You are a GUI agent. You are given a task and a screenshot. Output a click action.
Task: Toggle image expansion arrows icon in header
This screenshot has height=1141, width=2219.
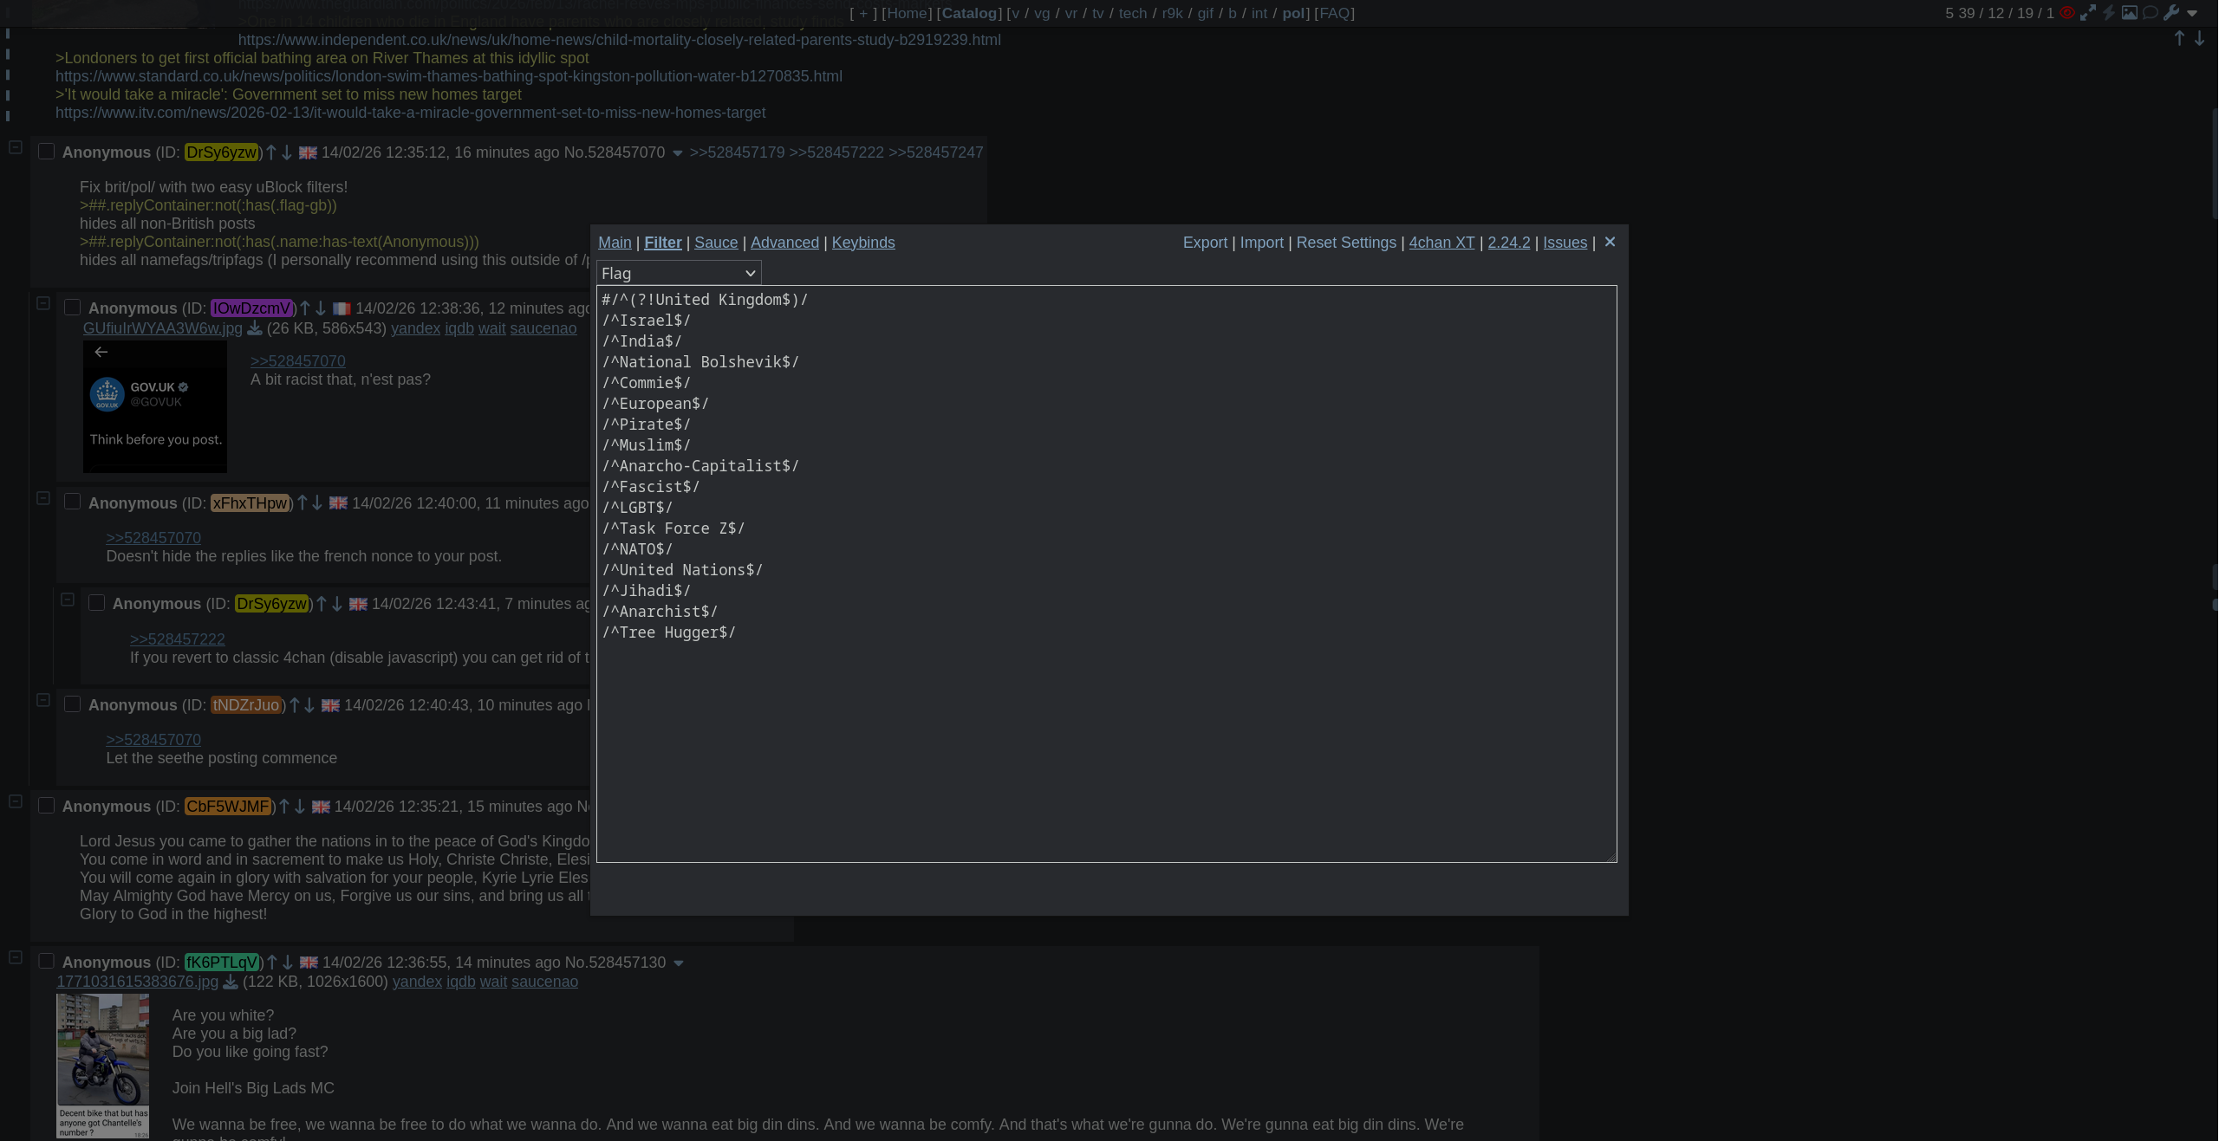tap(2088, 13)
